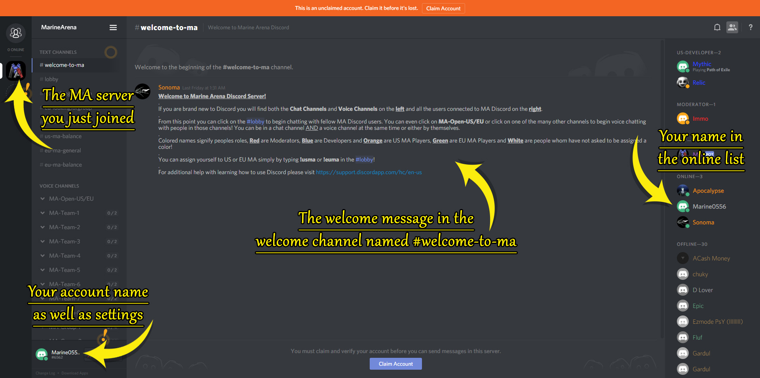This screenshot has height=378, width=760.
Task: Click your own Marine055 user avatar
Action: [42, 354]
